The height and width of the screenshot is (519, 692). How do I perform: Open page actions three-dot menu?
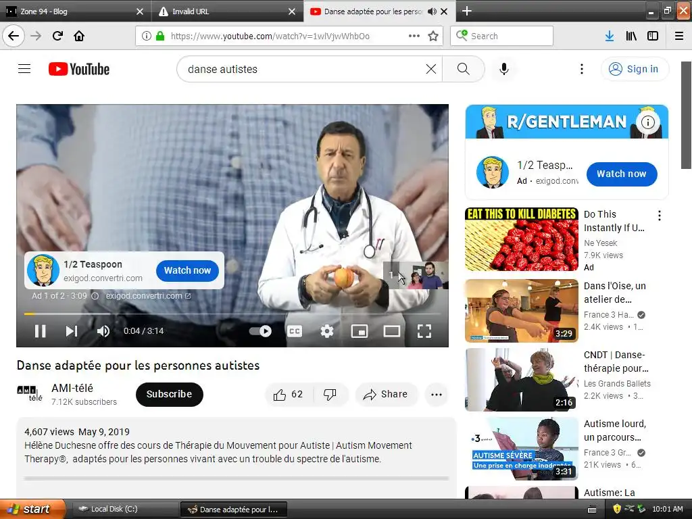pyautogui.click(x=414, y=36)
